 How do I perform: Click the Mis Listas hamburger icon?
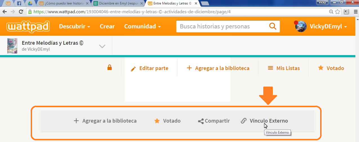click(270, 68)
